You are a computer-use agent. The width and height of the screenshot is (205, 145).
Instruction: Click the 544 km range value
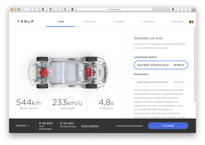pyautogui.click(x=28, y=102)
